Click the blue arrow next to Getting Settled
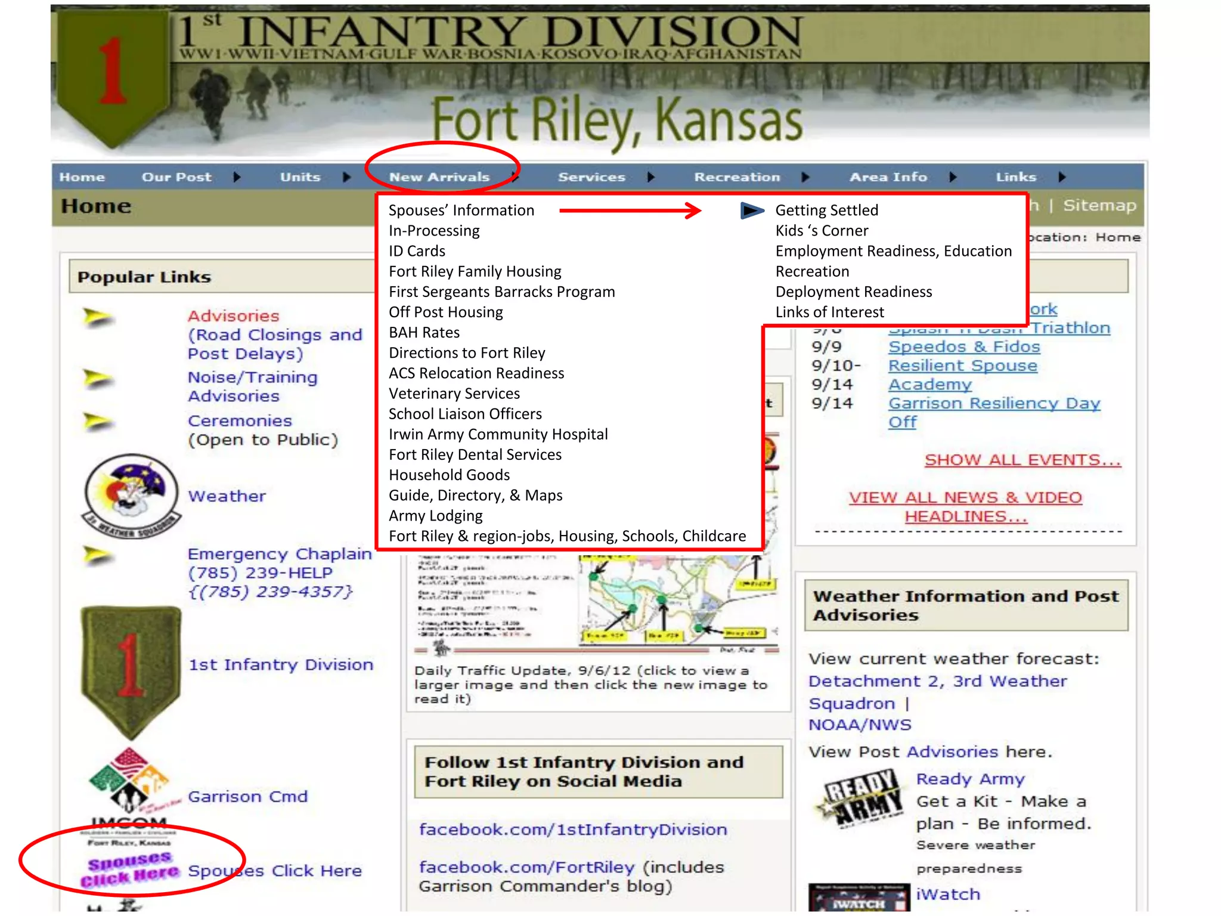The height and width of the screenshot is (916, 1221). click(x=752, y=211)
